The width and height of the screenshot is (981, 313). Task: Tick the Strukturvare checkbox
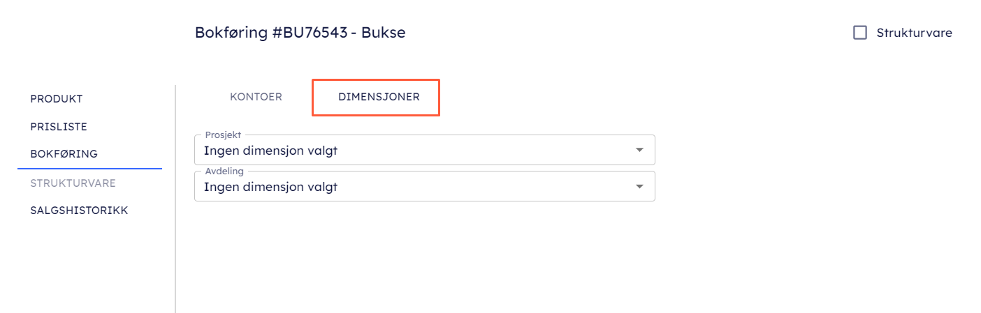pyautogui.click(x=860, y=33)
